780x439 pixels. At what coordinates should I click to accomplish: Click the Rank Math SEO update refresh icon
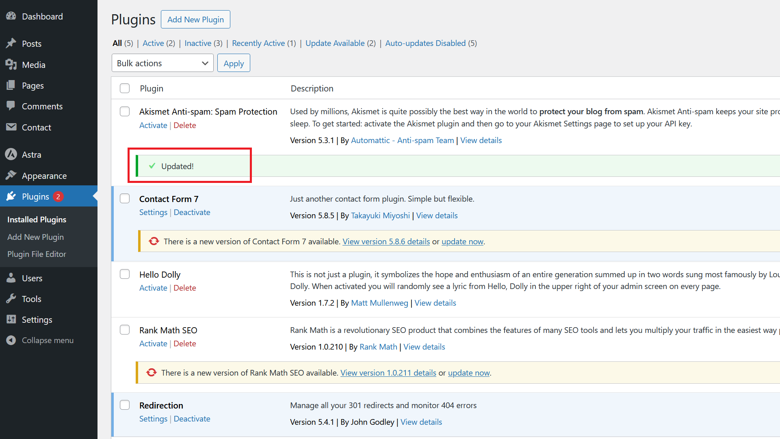[x=151, y=373]
